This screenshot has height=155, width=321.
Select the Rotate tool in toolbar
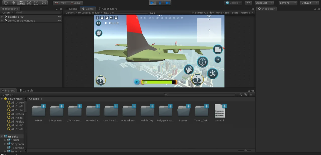pyautogui.click(x=21, y=3)
